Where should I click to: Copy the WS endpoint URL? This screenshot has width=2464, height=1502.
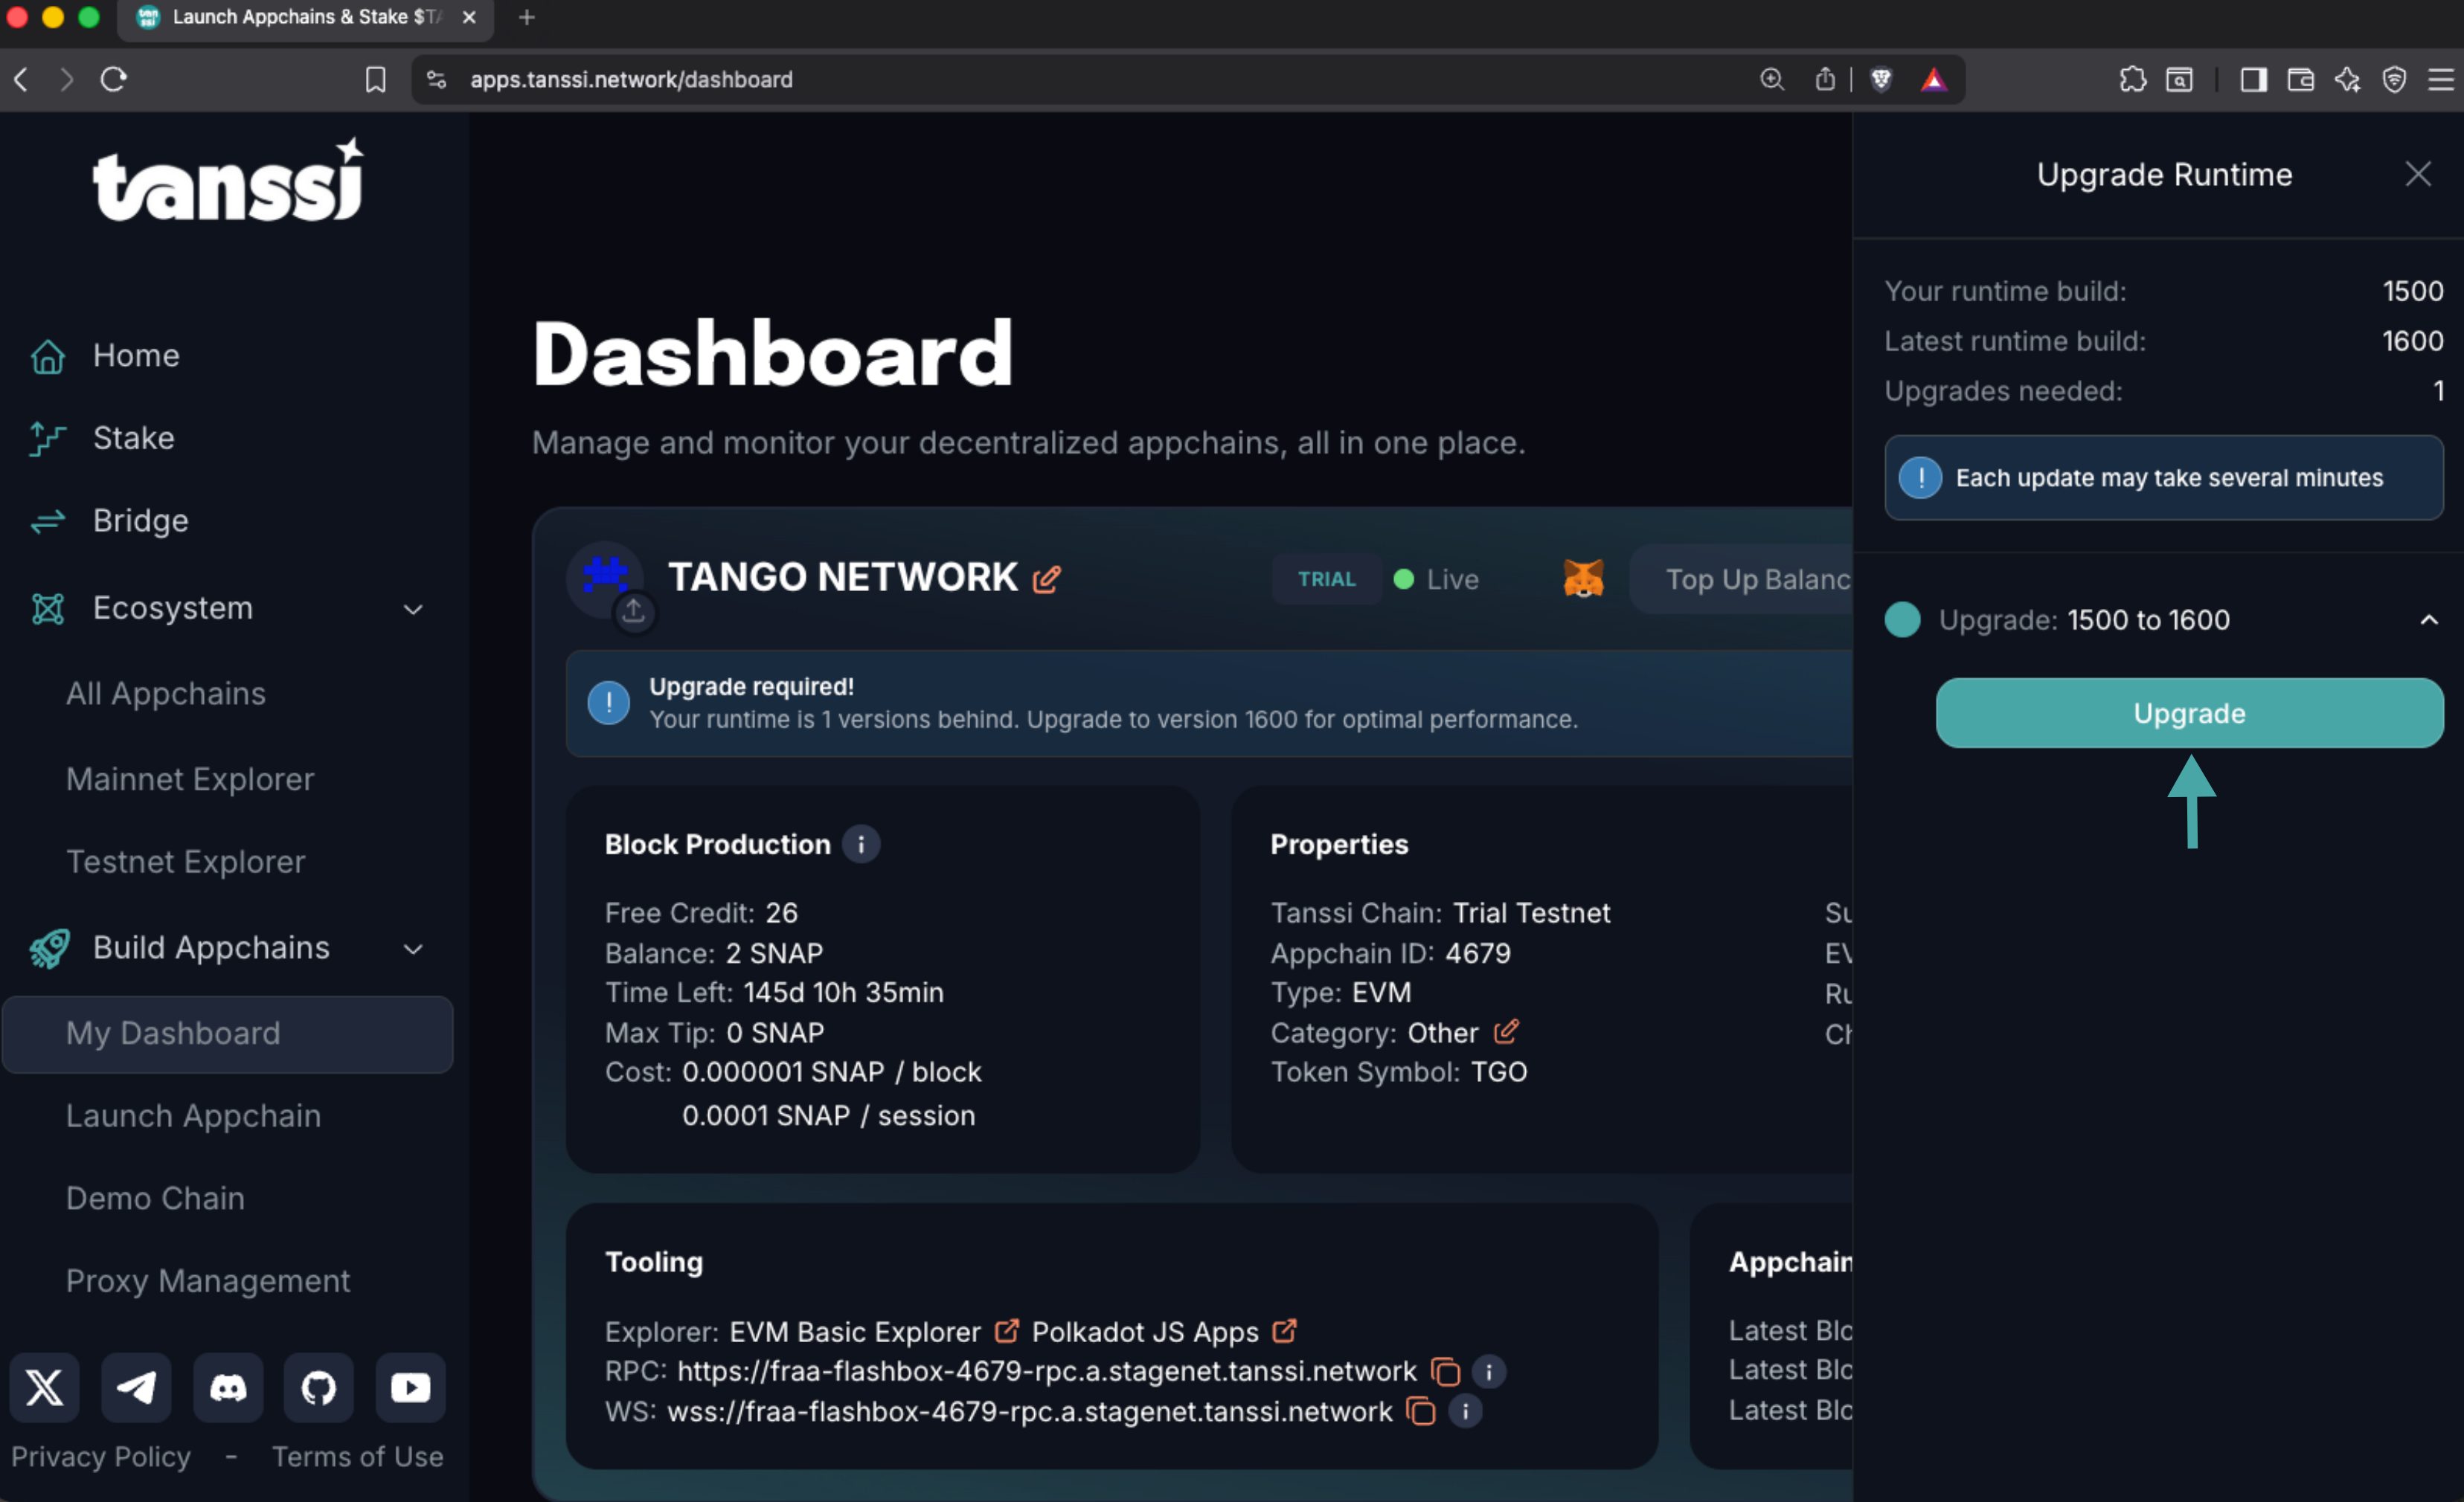[1420, 1411]
